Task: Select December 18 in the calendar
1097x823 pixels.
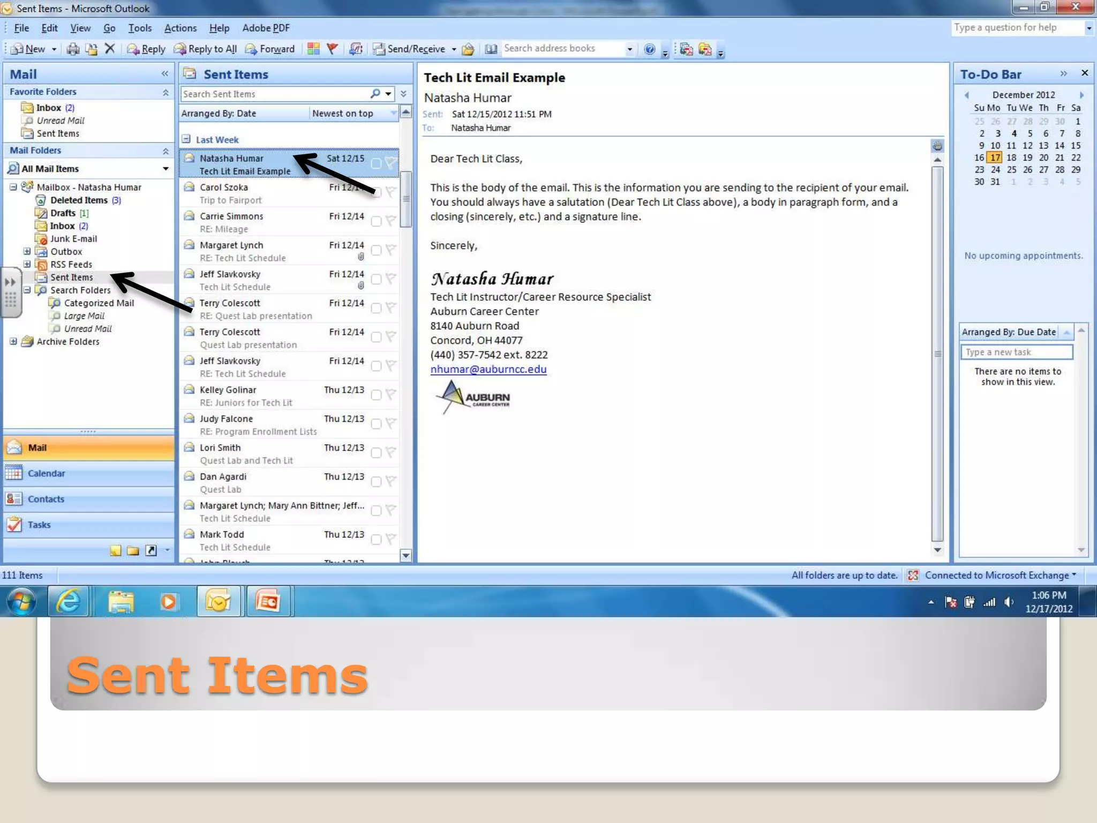Action: pyautogui.click(x=1011, y=158)
